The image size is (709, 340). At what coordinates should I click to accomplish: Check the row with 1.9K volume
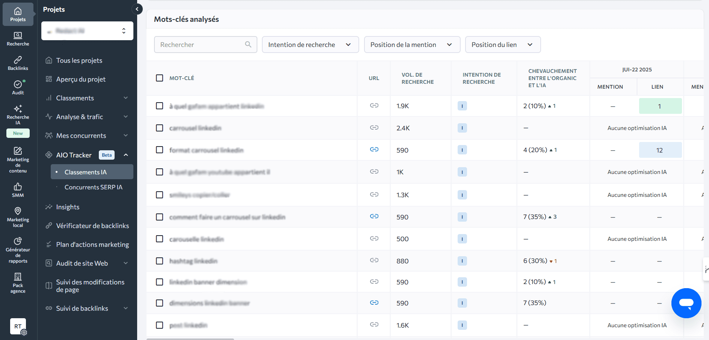tap(159, 106)
